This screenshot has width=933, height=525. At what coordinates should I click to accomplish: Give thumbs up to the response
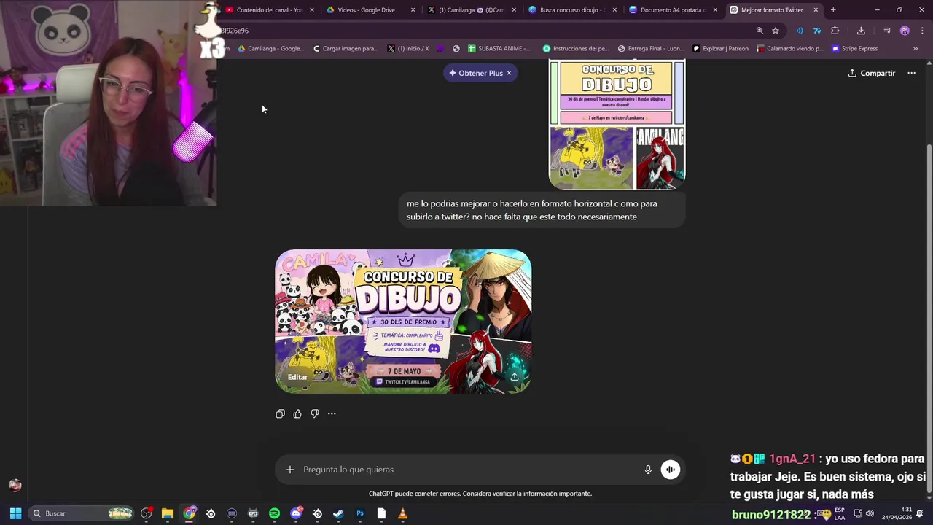coord(297,413)
